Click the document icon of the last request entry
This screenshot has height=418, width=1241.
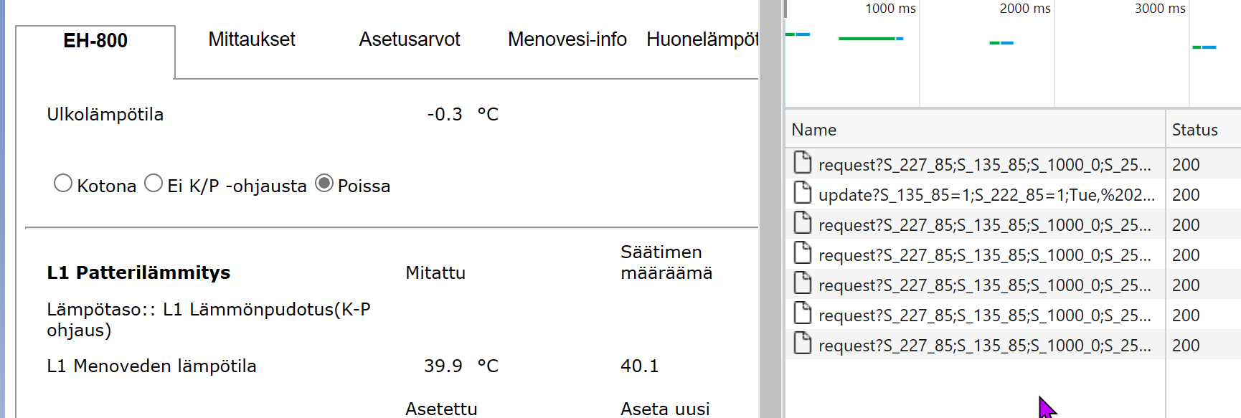coord(803,344)
